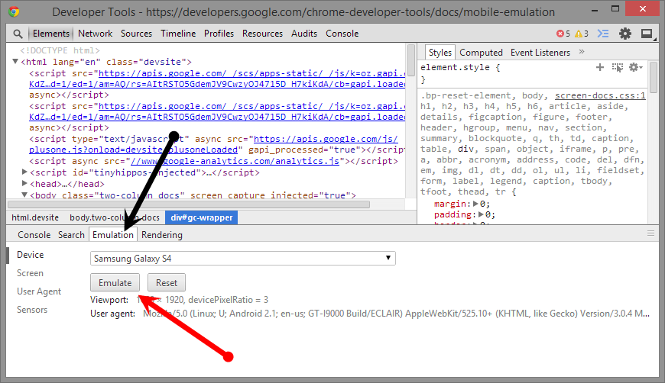This screenshot has height=383, width=665.
Task: Click the yellow warning count icon
Action: click(579, 34)
